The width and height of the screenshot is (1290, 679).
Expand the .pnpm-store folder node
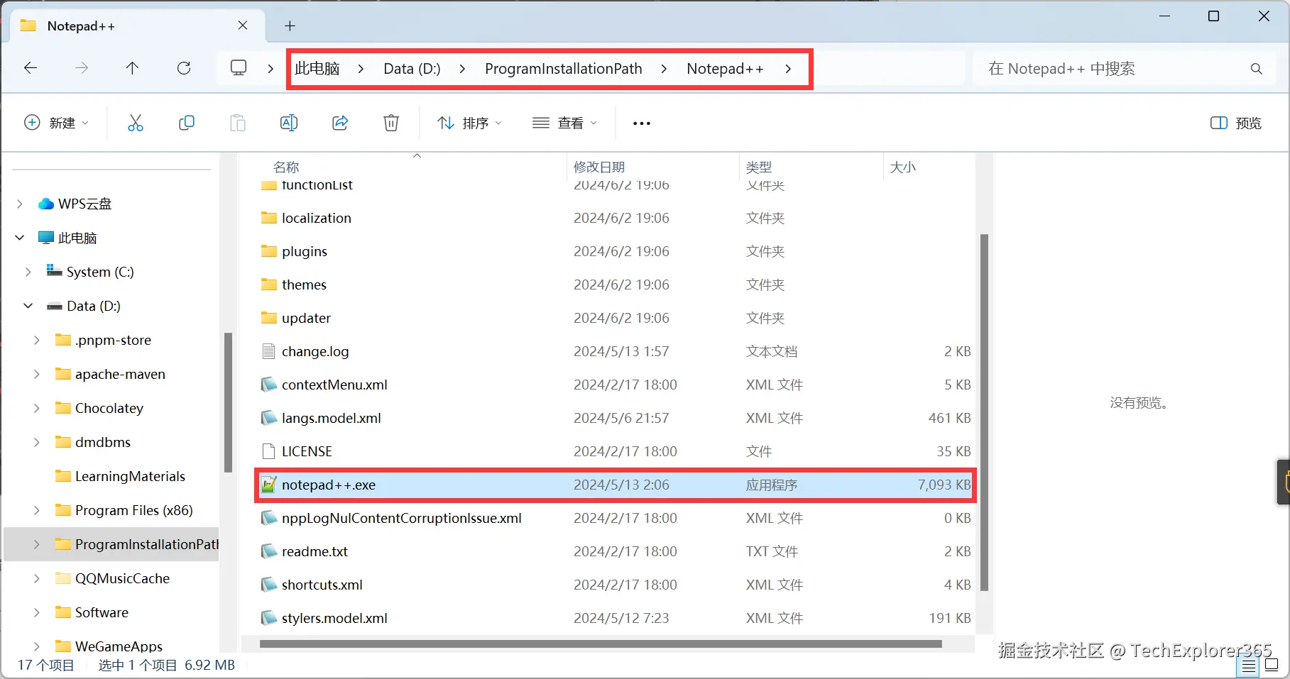(x=37, y=341)
